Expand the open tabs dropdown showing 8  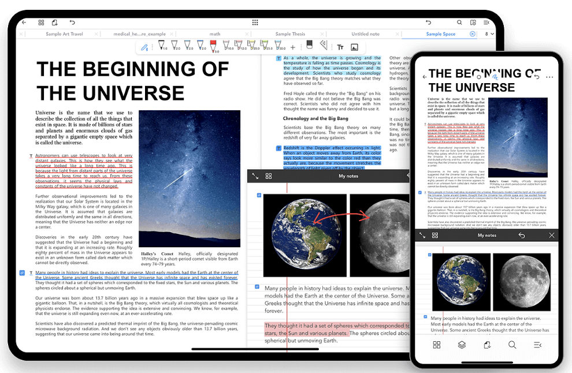click(x=489, y=34)
